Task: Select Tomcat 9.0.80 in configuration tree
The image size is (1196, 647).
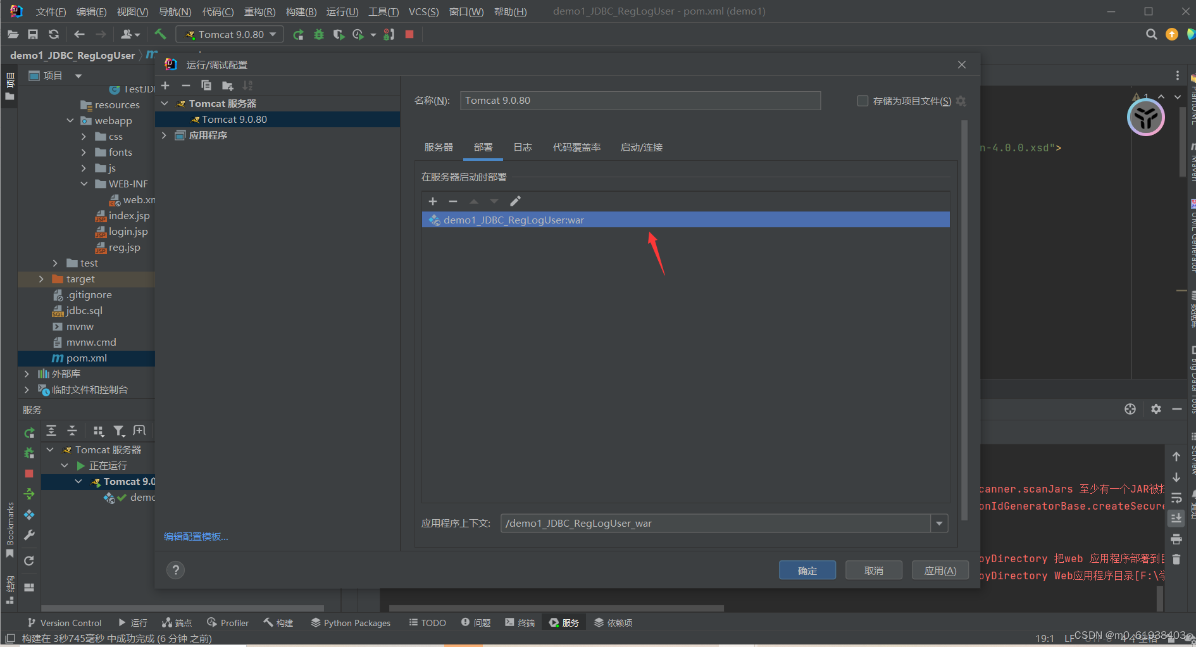Action: coord(277,119)
